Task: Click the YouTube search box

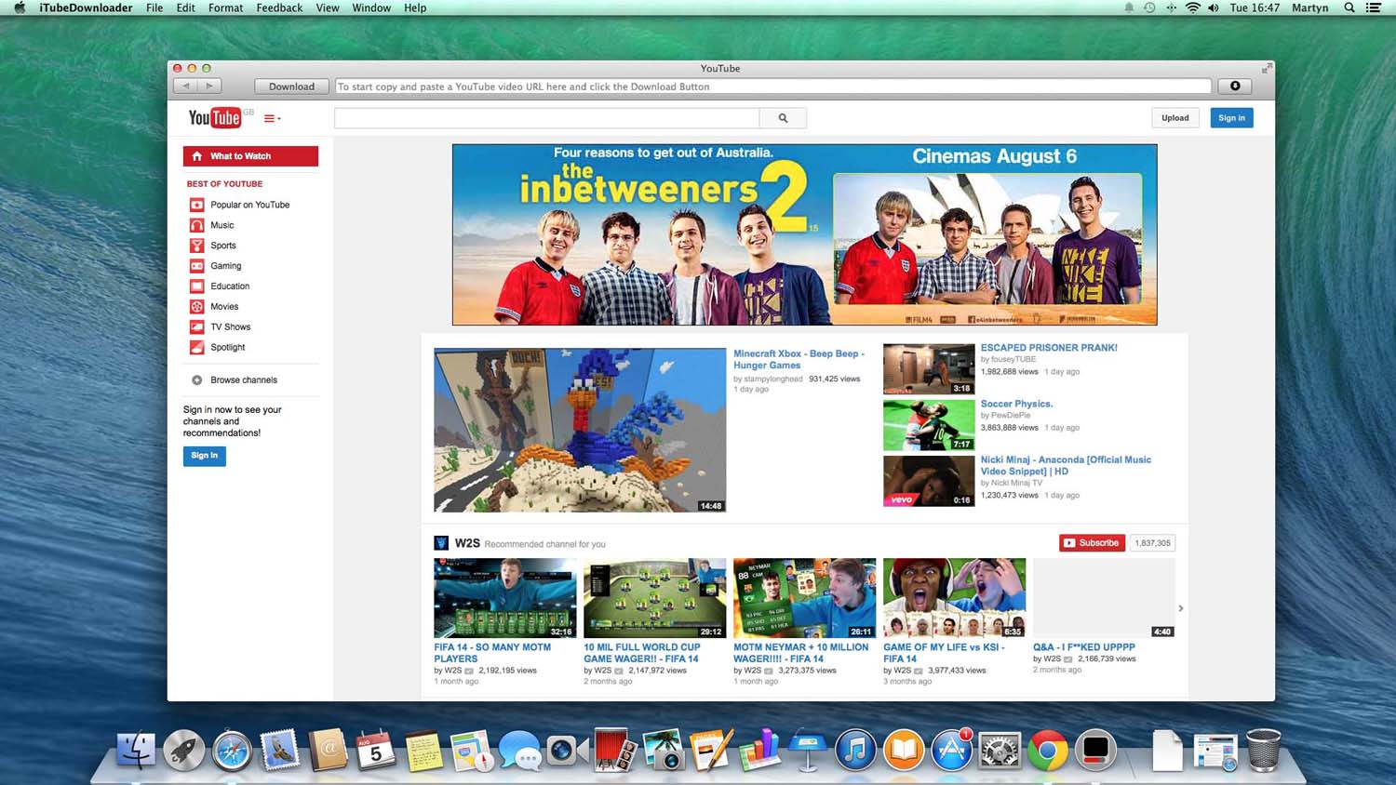Action: [547, 118]
